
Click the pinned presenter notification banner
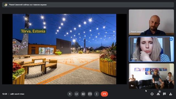tap(88, 5)
